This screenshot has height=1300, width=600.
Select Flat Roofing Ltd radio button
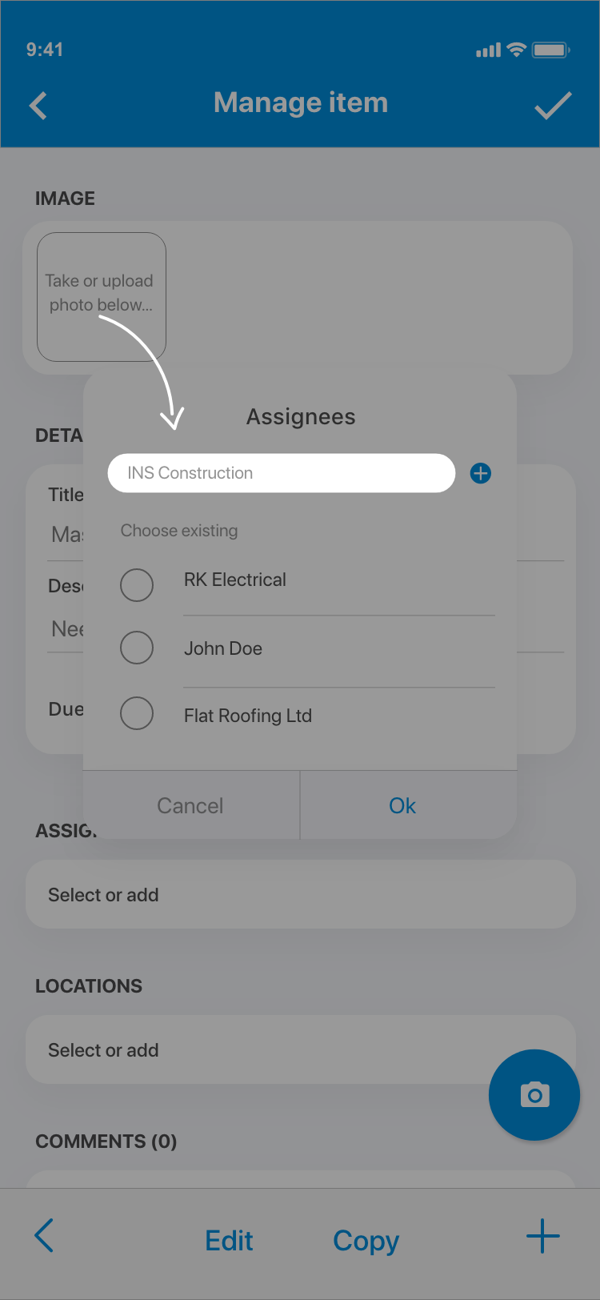point(137,713)
